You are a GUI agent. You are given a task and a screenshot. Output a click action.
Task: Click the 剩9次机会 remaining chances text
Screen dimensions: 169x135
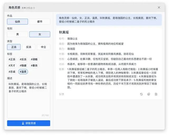point(27,8)
